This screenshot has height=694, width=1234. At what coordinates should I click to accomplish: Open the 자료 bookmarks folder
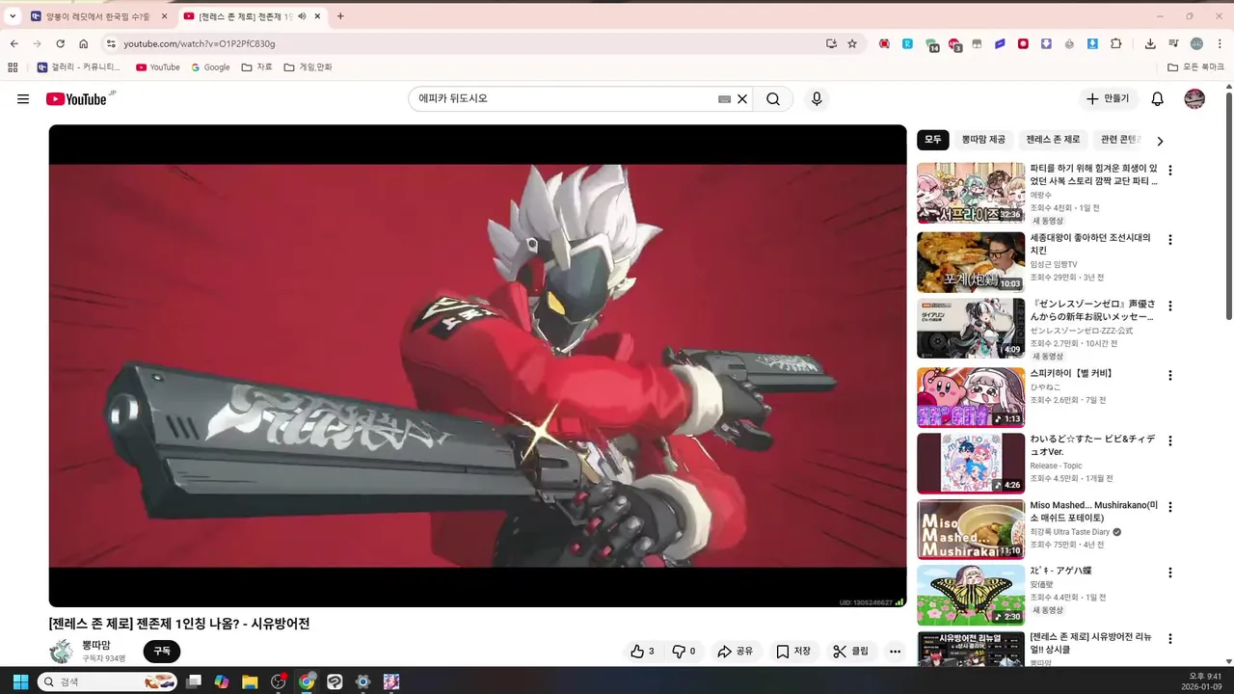[256, 67]
